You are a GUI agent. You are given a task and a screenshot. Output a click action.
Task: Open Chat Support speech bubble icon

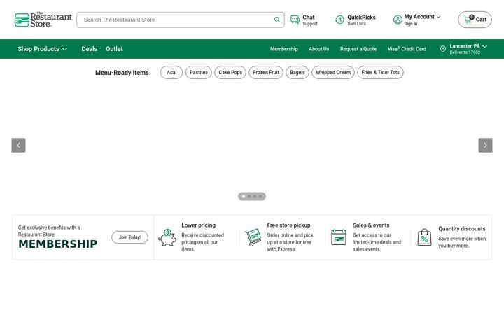tap(295, 20)
